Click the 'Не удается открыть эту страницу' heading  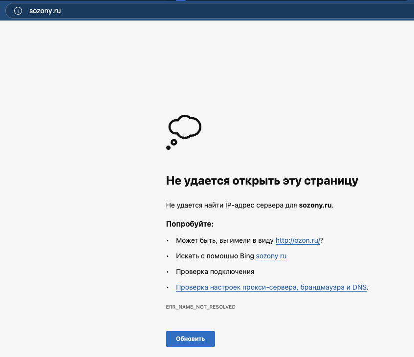[261, 181]
